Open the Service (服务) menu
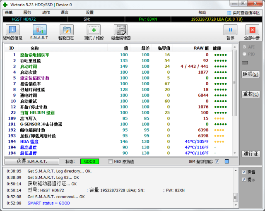The width and height of the screenshot is (265, 211). [27, 12]
